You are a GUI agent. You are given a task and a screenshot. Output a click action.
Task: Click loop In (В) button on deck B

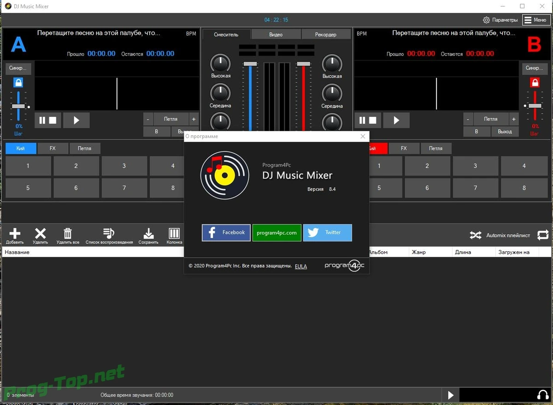coord(477,131)
